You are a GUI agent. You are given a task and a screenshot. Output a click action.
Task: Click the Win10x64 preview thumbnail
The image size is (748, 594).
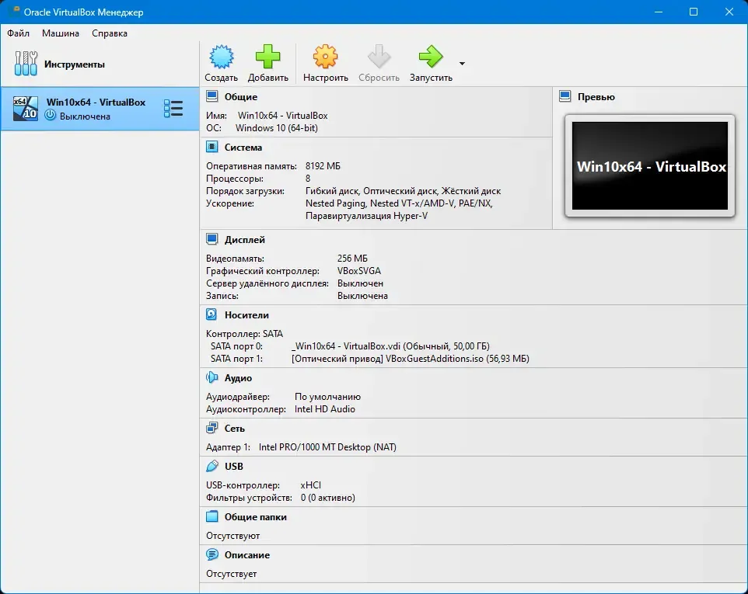coord(650,165)
